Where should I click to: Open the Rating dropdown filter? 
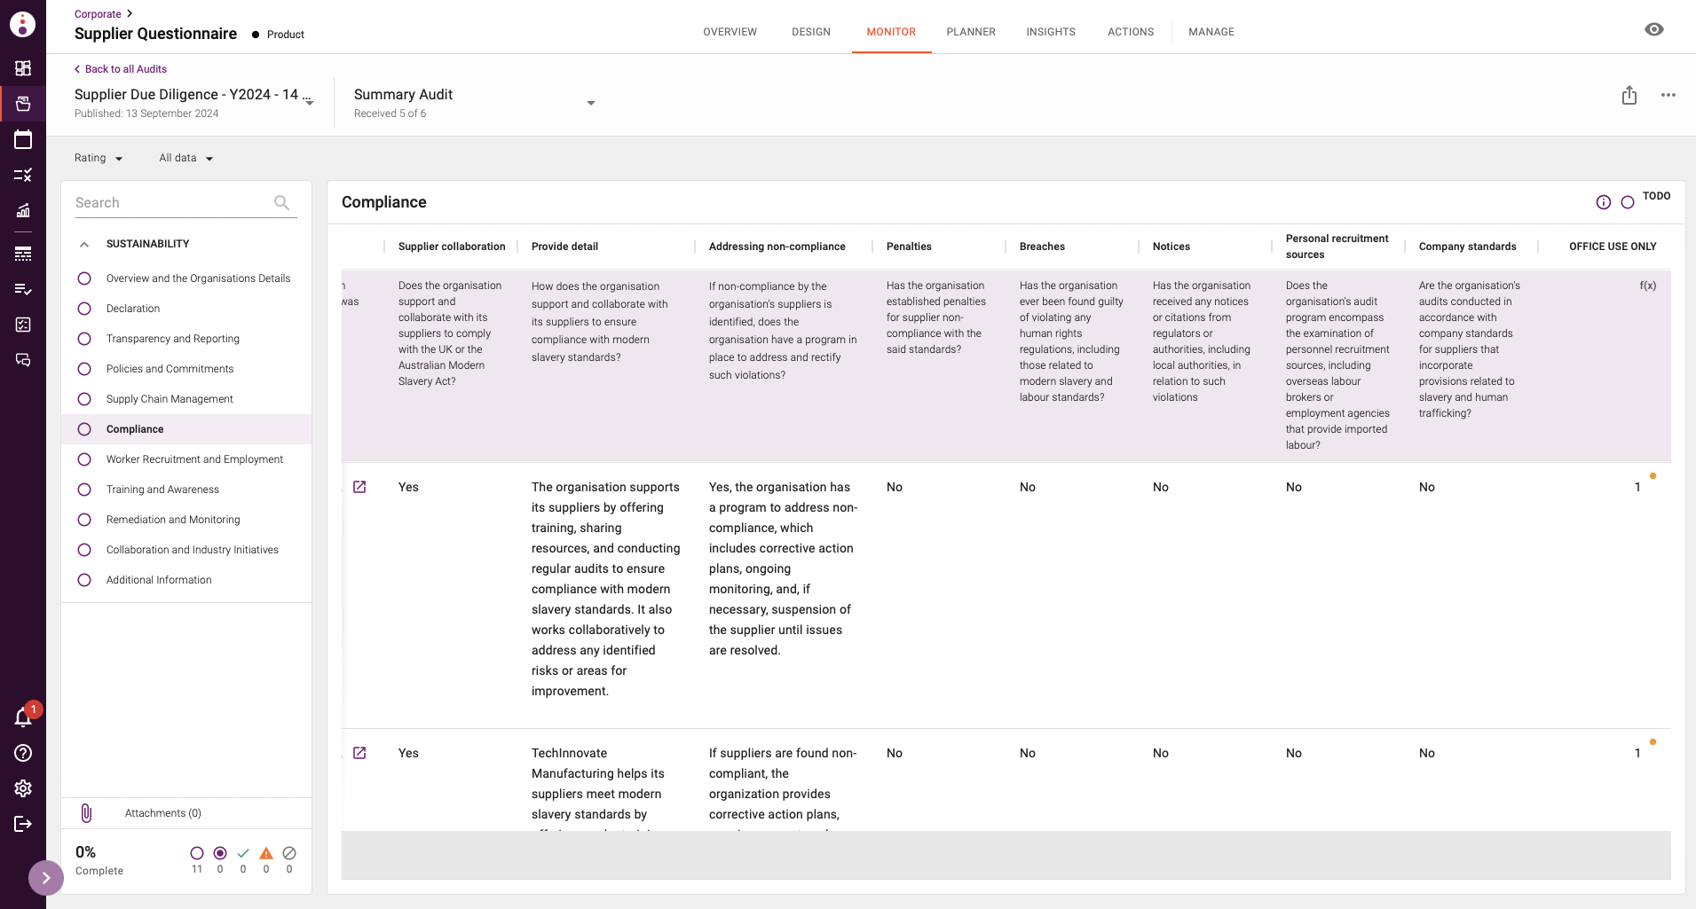pyautogui.click(x=99, y=158)
